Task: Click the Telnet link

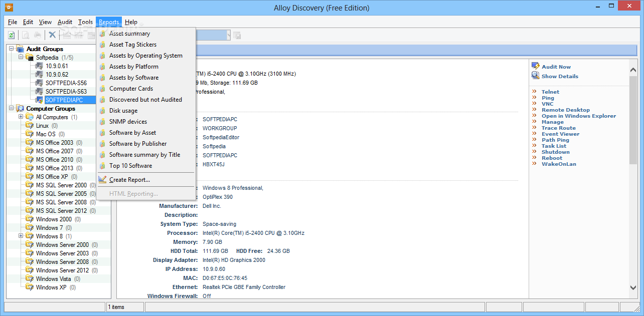Action: (550, 92)
